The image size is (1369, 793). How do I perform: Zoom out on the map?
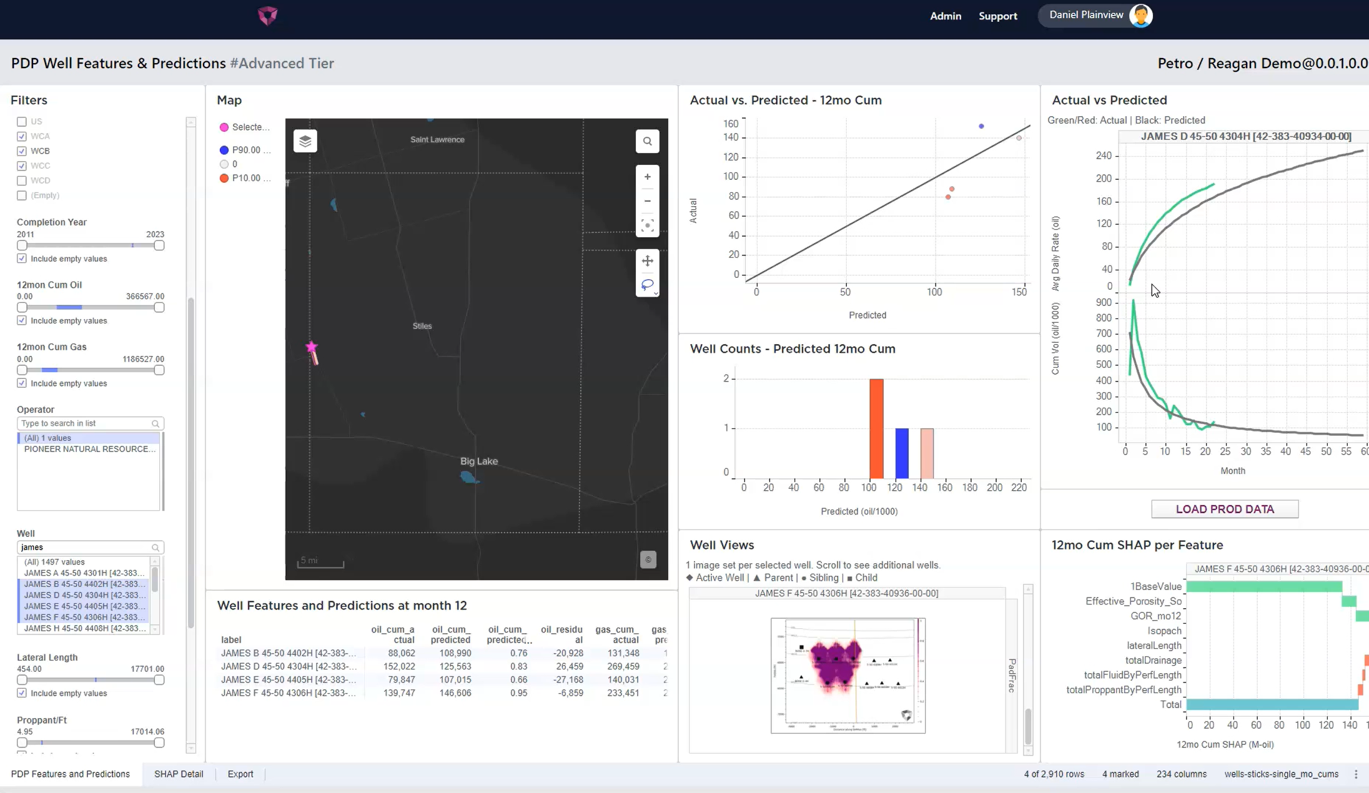pos(648,201)
